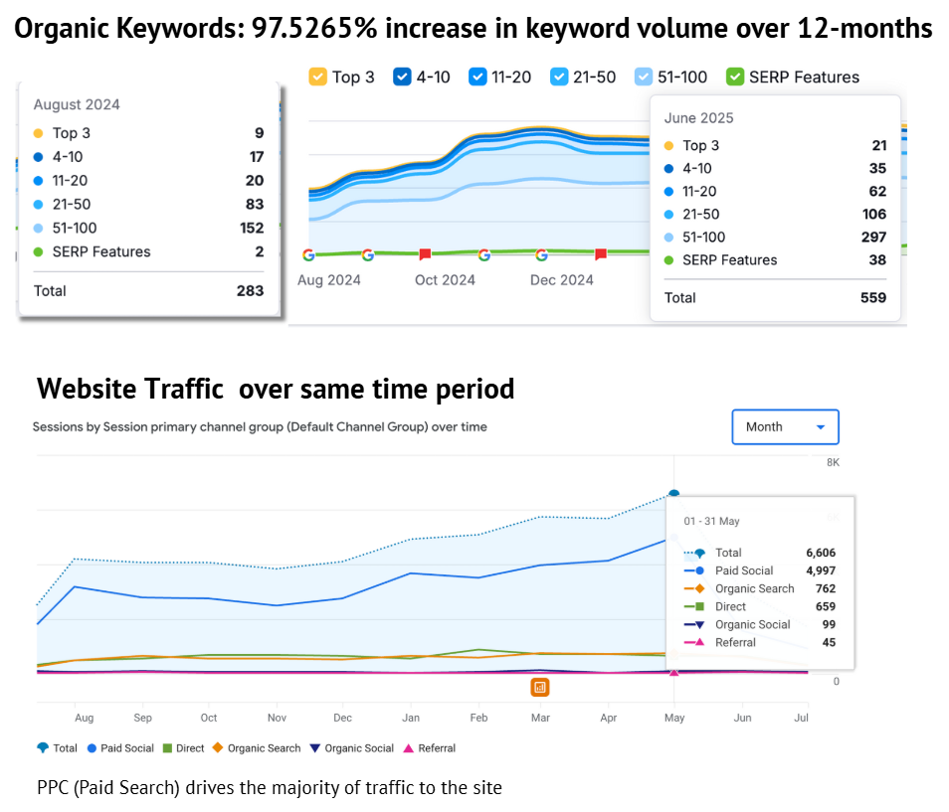Click the Jan label on traffic chart axis
Image resolution: width=949 pixels, height=812 pixels.
tap(411, 718)
